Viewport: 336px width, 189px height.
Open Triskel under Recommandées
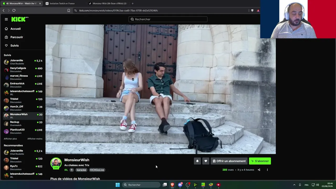[x=23, y=160]
